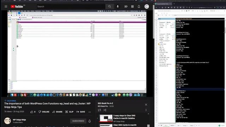The height and width of the screenshot is (127, 226).
Task: Click the SUBSCRIBED button
Action: tap(78, 121)
